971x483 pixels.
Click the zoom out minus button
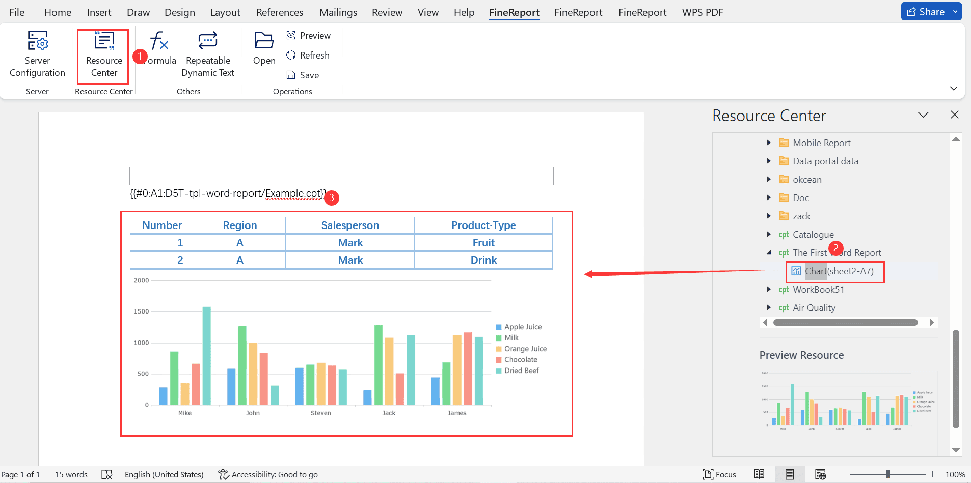(843, 474)
